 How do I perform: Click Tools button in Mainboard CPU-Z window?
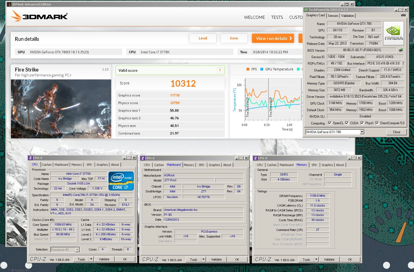(194, 260)
